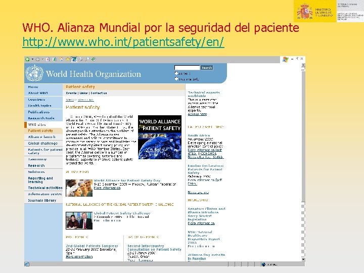Screen dimensions: 364x273
Task: Click the Links item in the sub-navigation
Action: click(83, 93)
